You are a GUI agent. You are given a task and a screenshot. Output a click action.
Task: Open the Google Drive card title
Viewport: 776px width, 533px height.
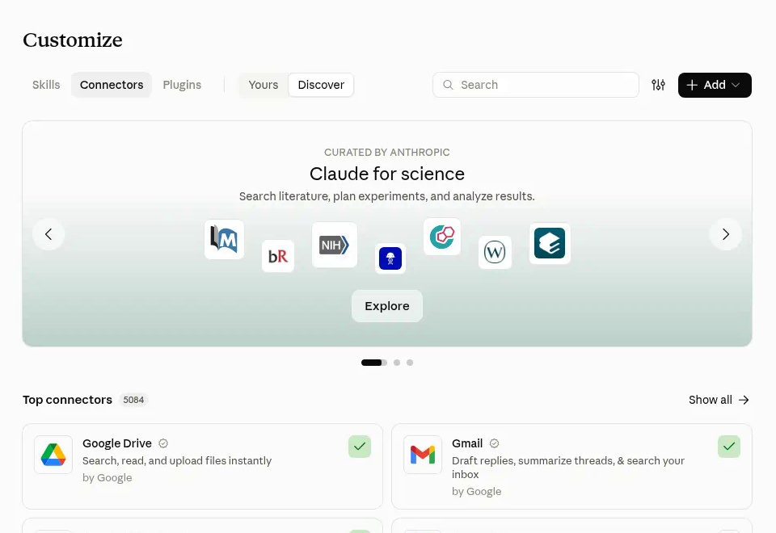pyautogui.click(x=117, y=443)
